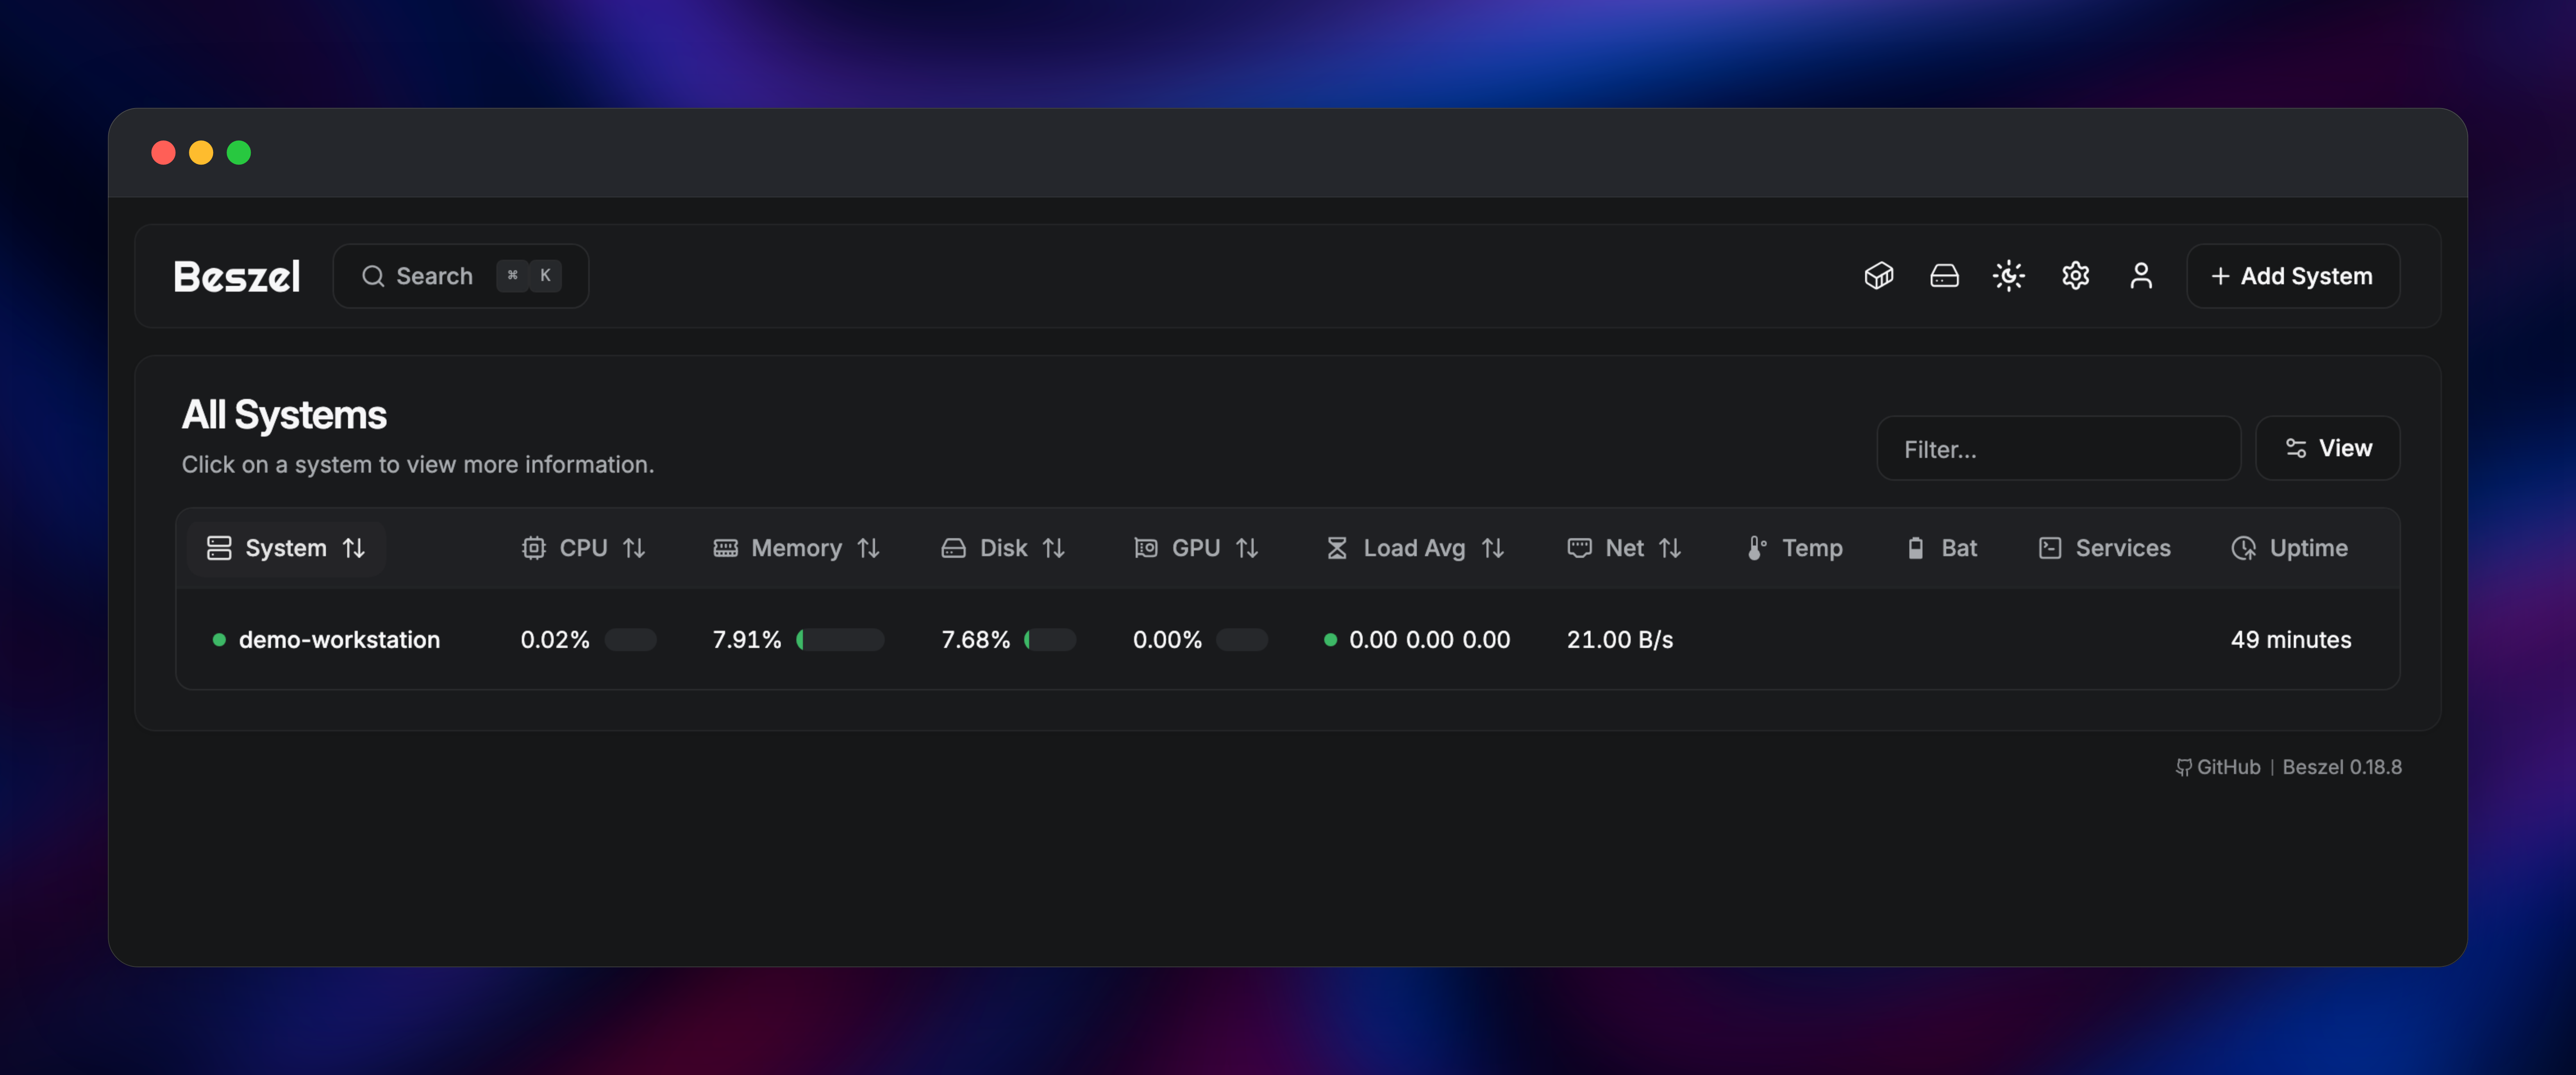
Task: Sort by Net column
Action: [x=1624, y=548]
